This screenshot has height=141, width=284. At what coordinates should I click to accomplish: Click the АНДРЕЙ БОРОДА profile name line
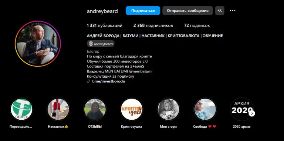155,36
